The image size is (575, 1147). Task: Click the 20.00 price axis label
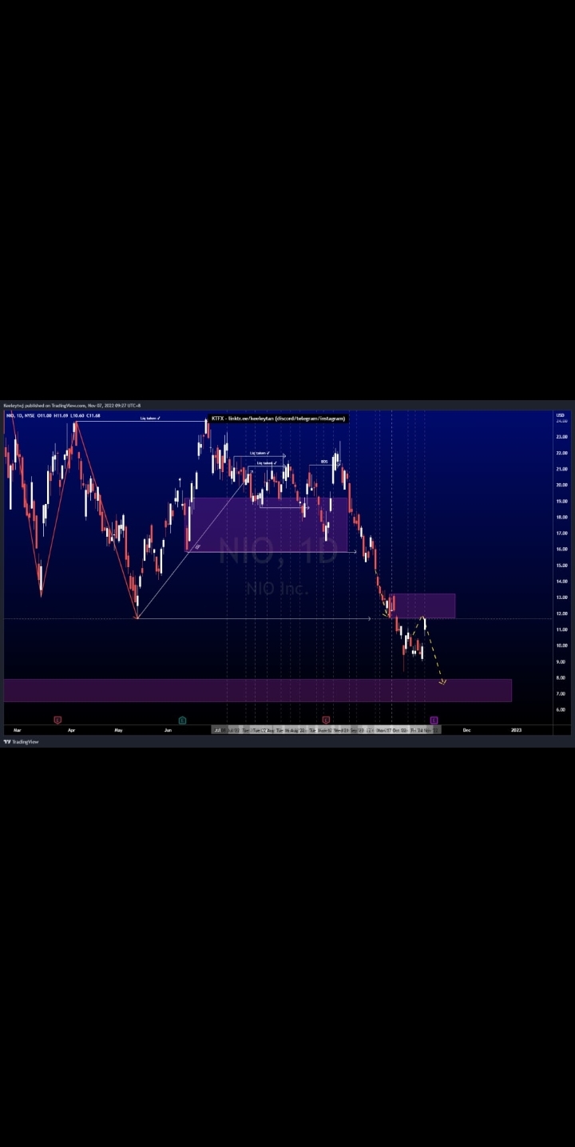tap(561, 485)
